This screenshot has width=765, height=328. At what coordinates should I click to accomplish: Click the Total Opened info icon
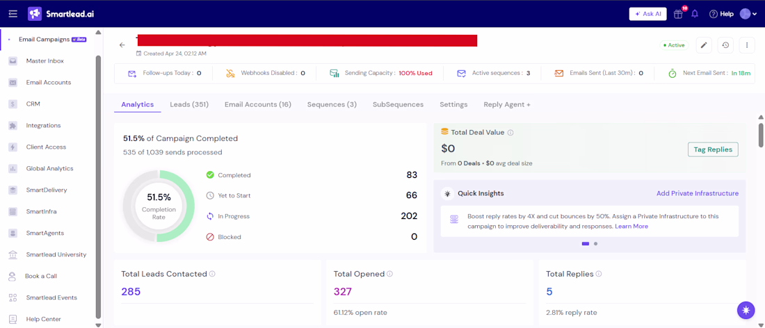coord(390,274)
